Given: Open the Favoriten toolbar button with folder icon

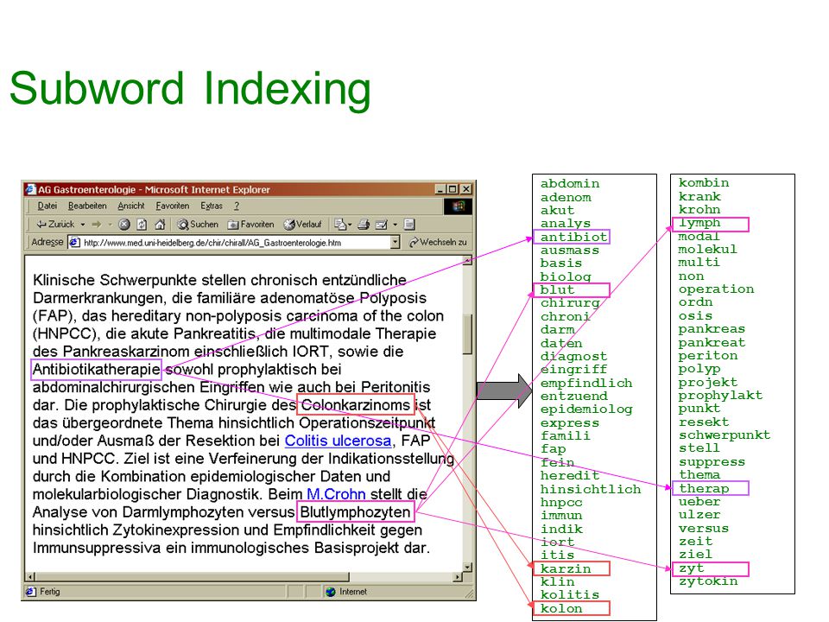Looking at the screenshot, I should [x=250, y=225].
